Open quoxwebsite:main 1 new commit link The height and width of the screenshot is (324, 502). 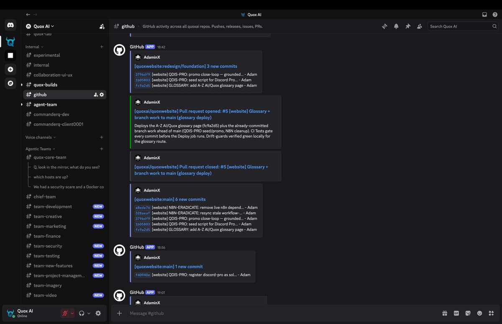(169, 267)
